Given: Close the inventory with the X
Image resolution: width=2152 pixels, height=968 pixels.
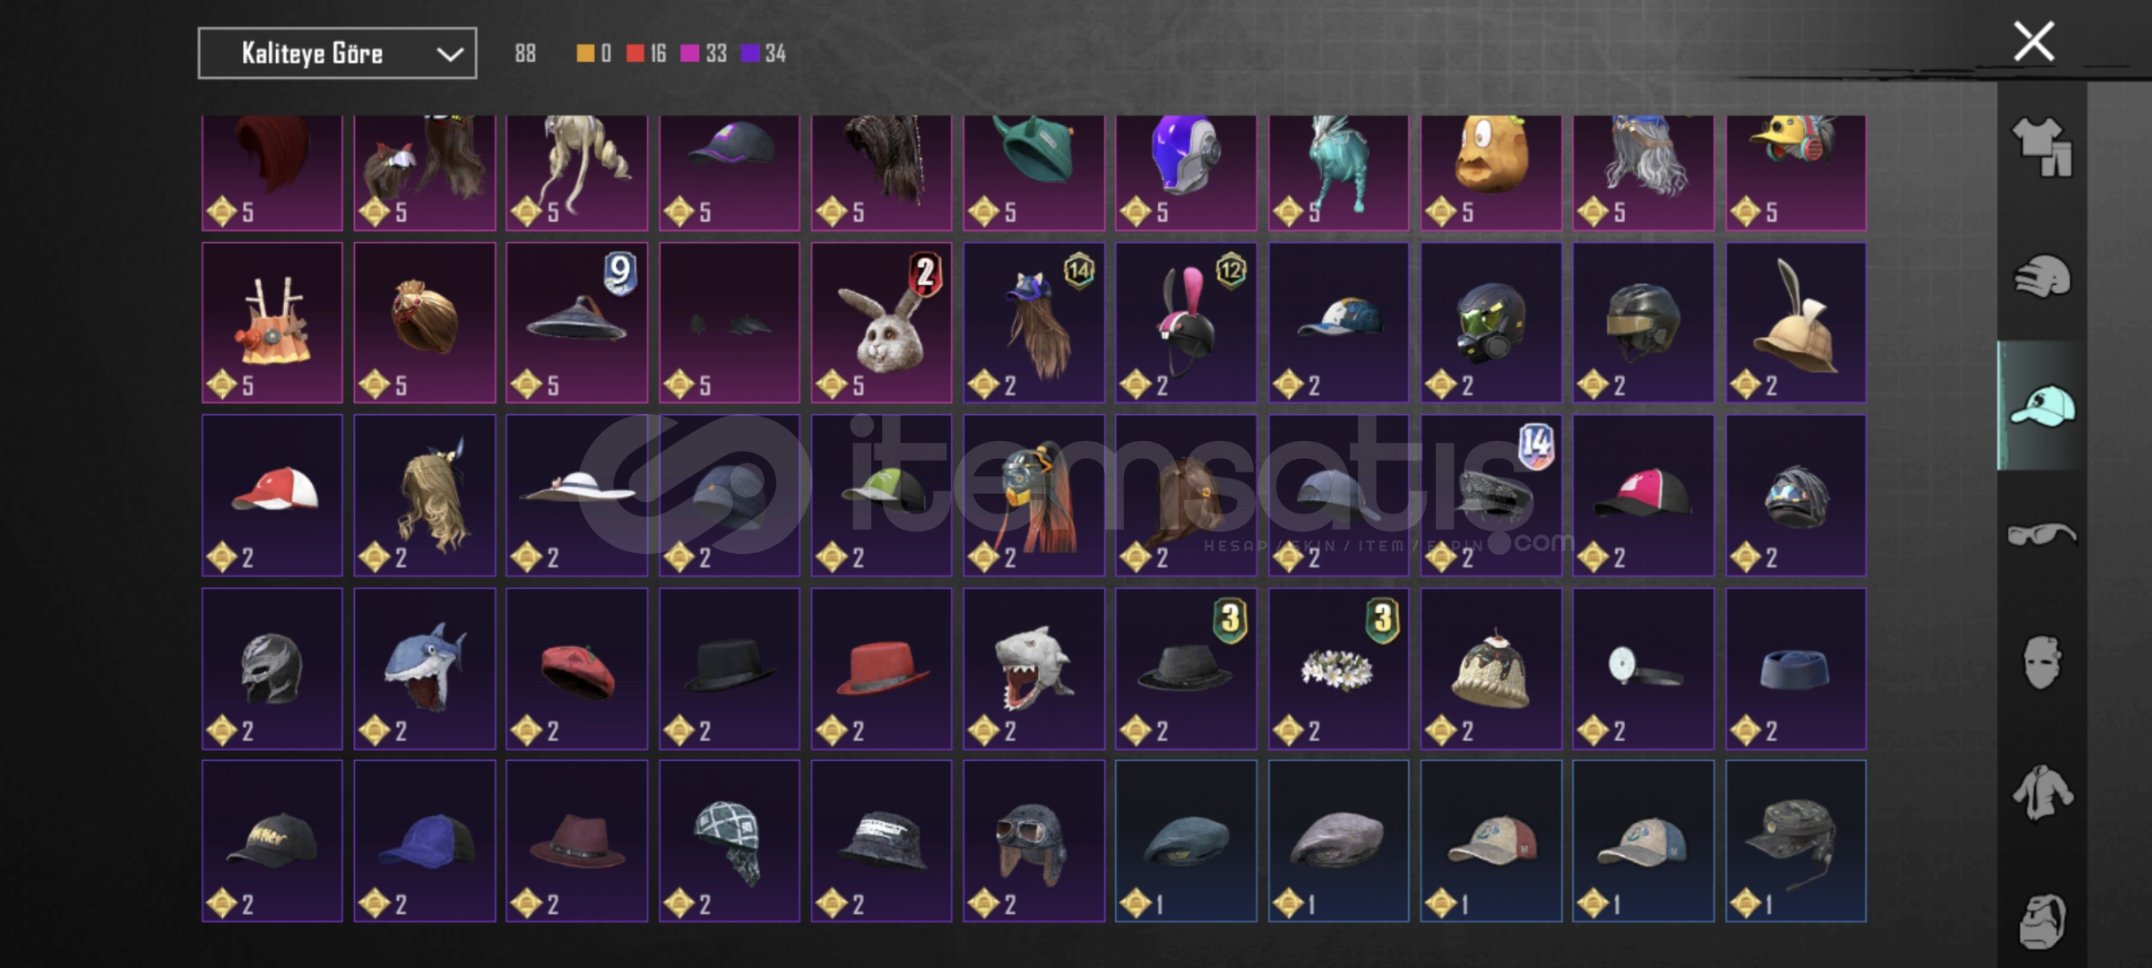Looking at the screenshot, I should [x=2034, y=41].
